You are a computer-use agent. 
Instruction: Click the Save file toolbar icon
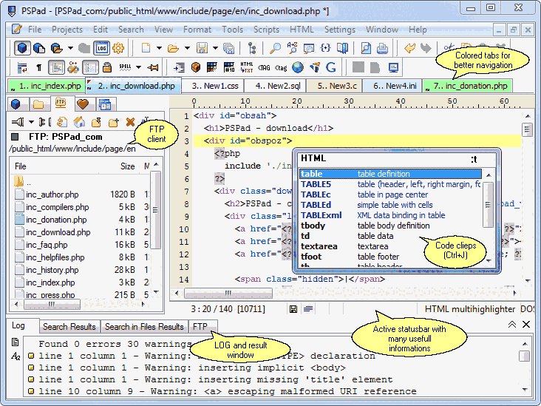point(202,48)
